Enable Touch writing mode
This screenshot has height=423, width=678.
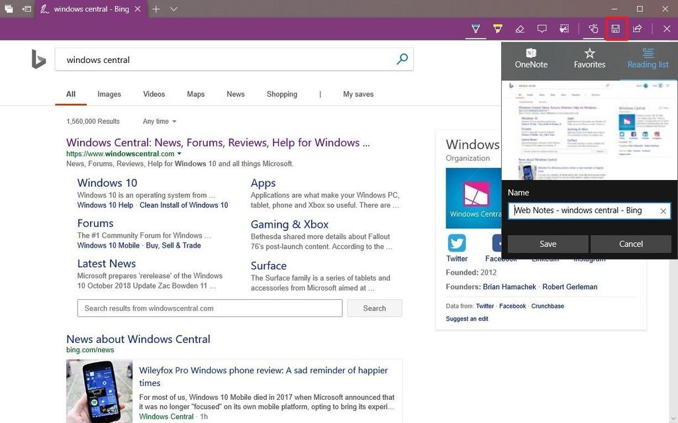(593, 28)
